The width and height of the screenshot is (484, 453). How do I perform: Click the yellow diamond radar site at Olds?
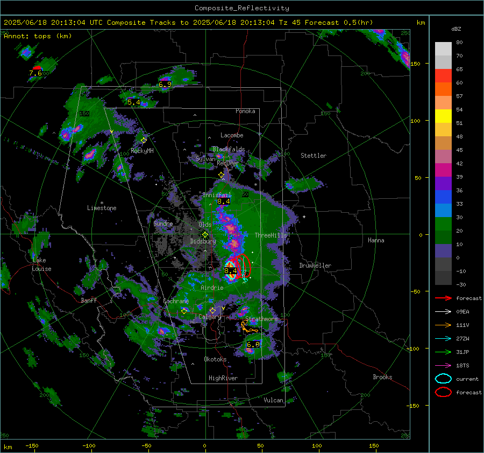(x=205, y=235)
